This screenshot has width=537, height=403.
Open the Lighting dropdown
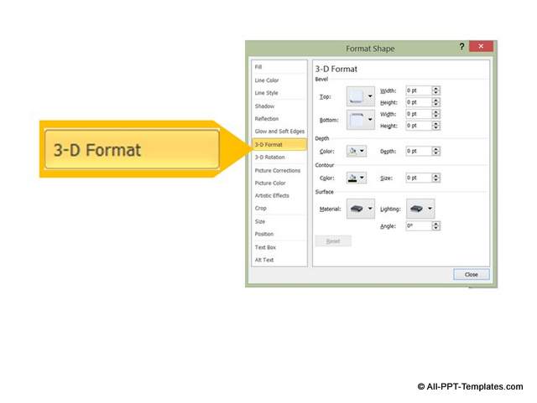pos(420,209)
